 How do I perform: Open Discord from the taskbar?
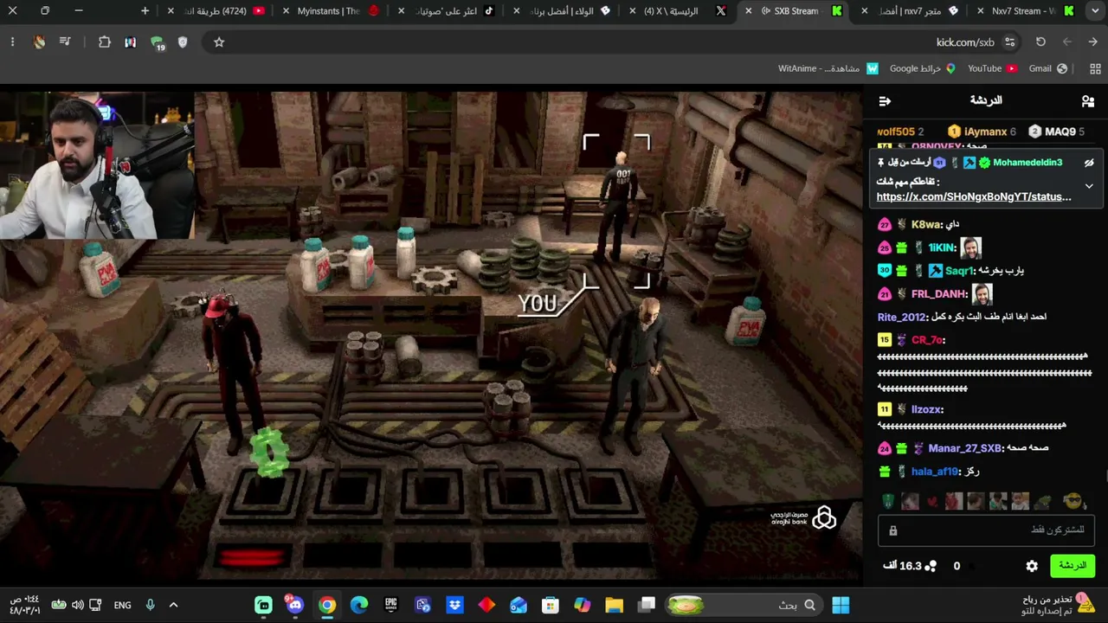coord(295,605)
